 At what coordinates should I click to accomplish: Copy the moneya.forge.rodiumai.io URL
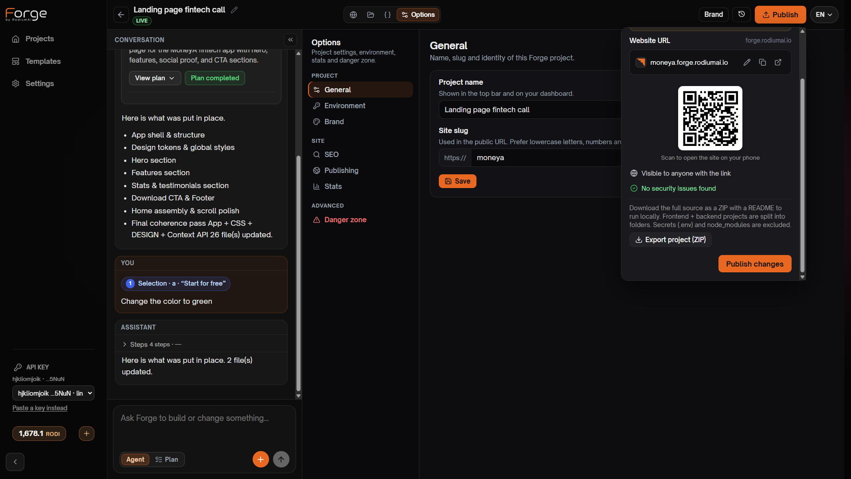[x=762, y=63]
